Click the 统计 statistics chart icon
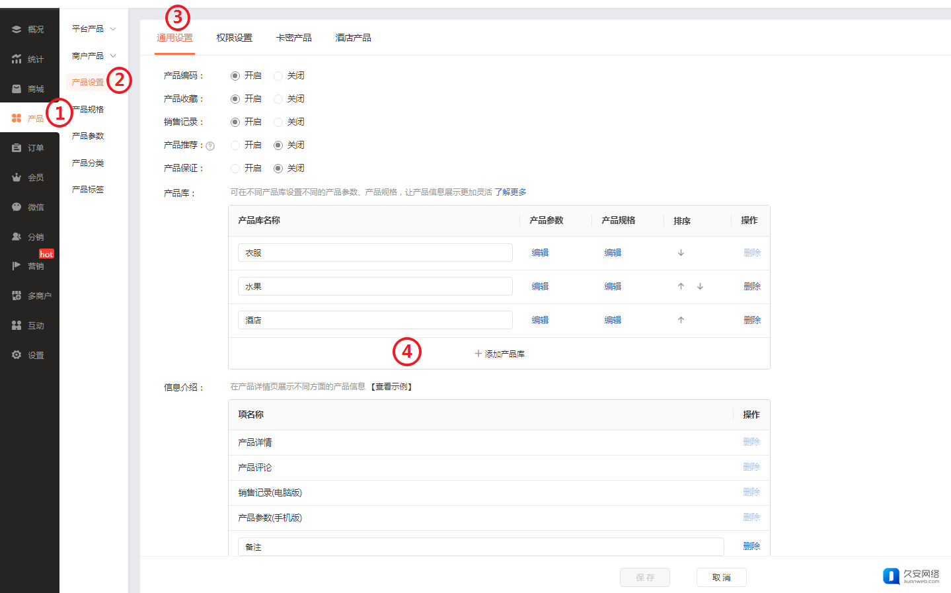This screenshot has width=951, height=593. 17,59
